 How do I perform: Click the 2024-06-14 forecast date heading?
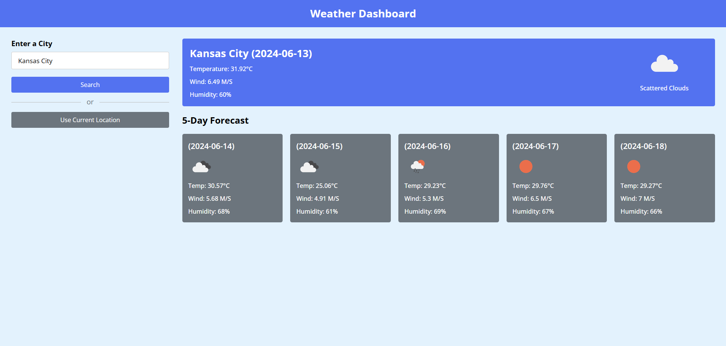pos(211,146)
